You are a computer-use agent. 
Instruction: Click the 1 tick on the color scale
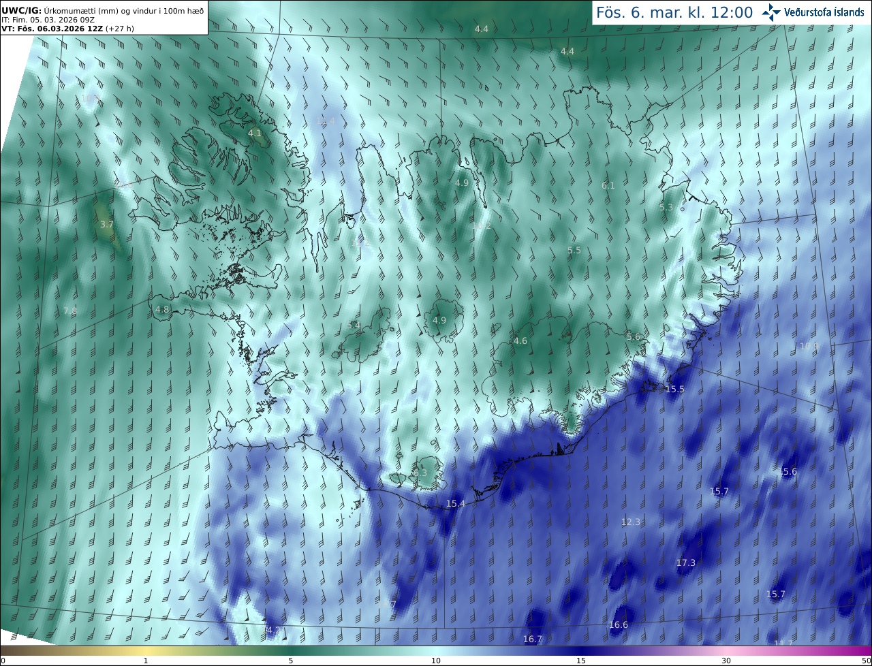146,661
